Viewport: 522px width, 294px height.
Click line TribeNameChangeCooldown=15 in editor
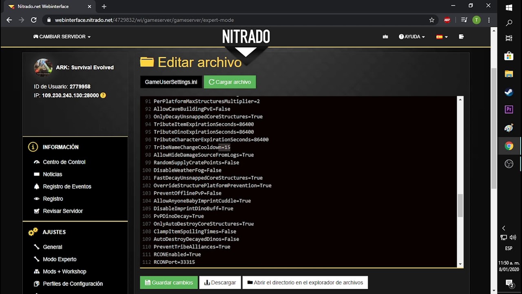pos(192,147)
